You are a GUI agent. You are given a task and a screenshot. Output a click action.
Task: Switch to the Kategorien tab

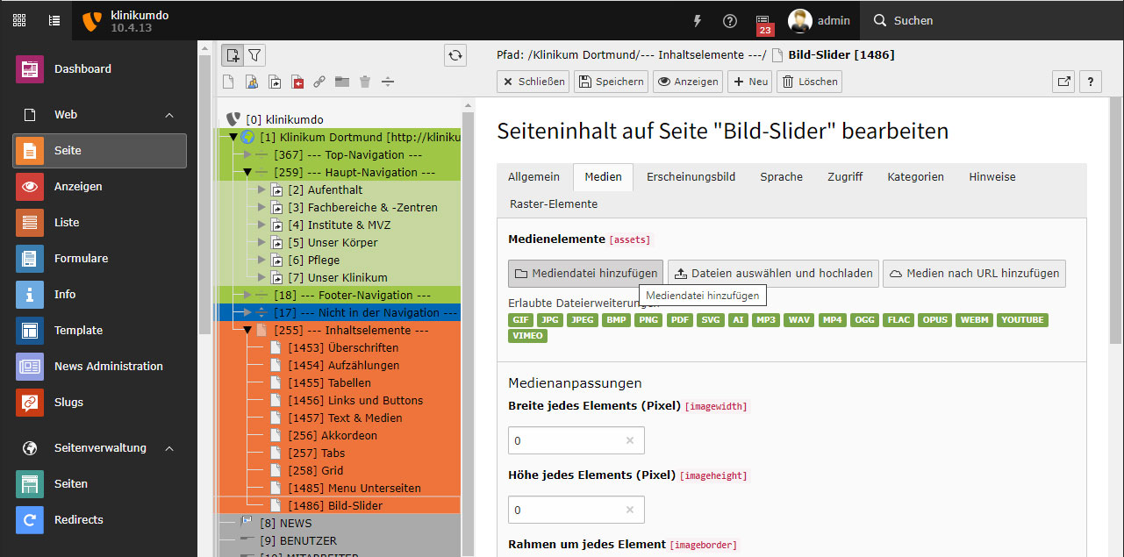click(916, 176)
